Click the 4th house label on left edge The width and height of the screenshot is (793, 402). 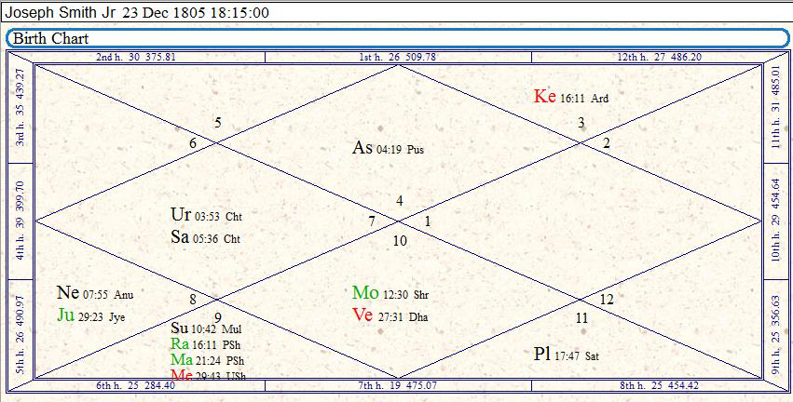pyautogui.click(x=21, y=220)
